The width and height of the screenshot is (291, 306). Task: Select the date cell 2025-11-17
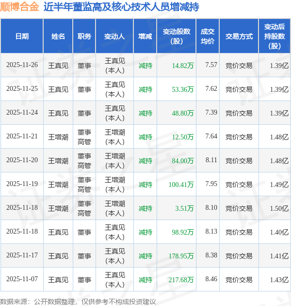[x=22, y=255]
